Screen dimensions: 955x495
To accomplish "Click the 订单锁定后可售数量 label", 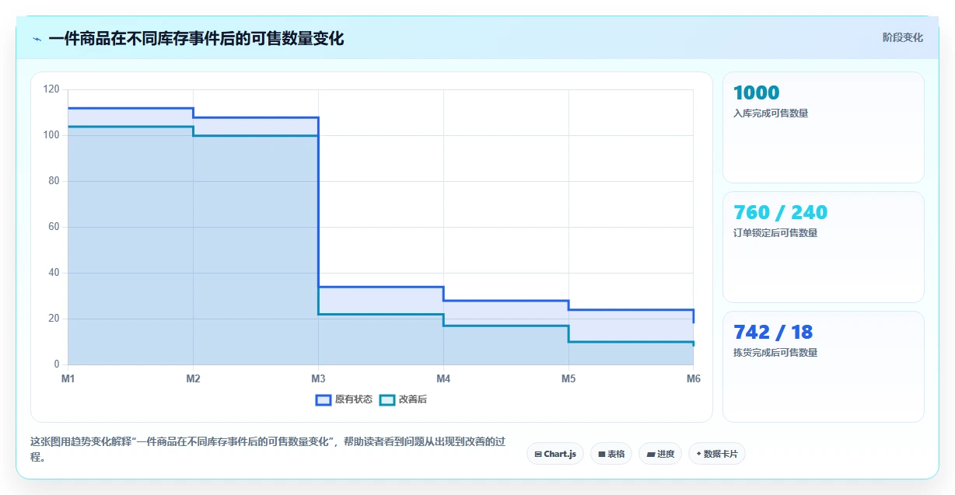I will (x=775, y=233).
